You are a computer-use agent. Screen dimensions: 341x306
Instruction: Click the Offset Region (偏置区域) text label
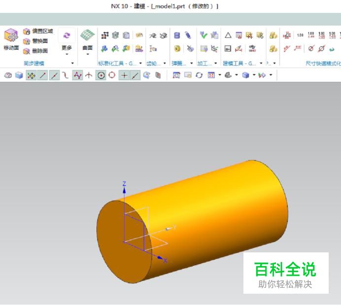point(42,31)
